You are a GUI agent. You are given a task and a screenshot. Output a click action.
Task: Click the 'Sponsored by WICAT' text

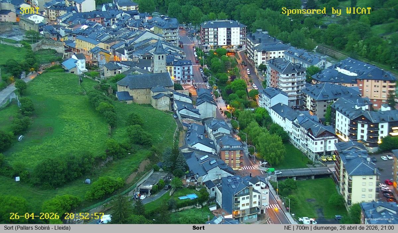pos(326,11)
